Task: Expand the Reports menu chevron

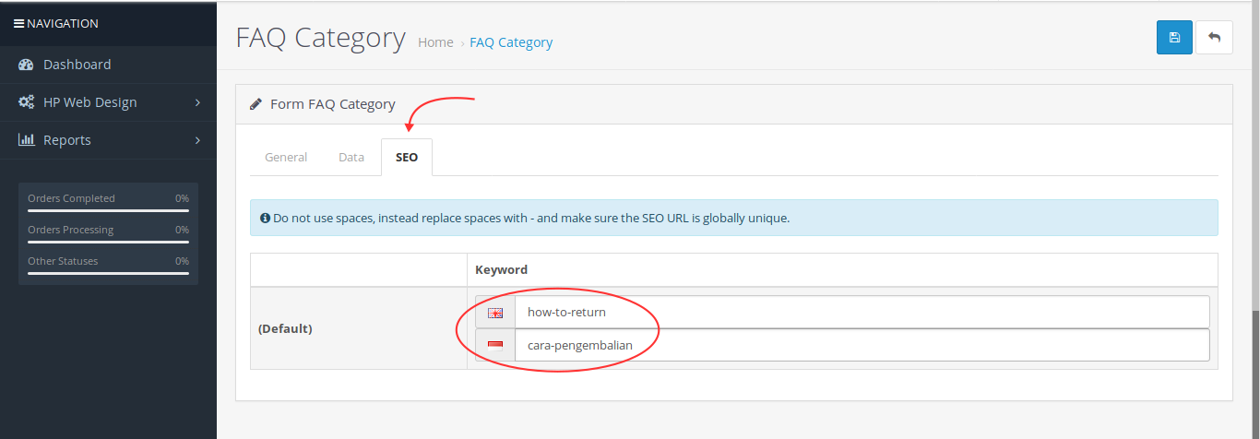Action: 197,140
